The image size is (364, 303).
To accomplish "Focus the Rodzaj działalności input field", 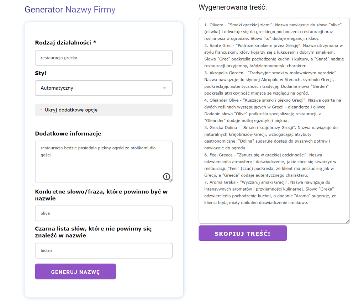I will [104, 58].
